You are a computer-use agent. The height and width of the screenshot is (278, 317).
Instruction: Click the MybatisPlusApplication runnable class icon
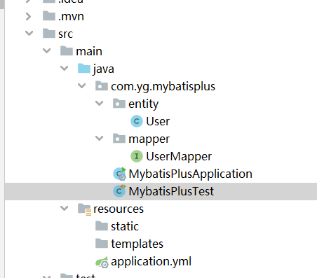click(x=120, y=174)
